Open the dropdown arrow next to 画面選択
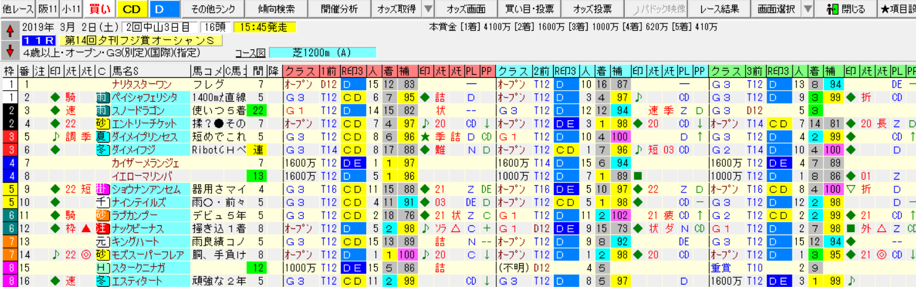Screen dimensions: 916x287 pyautogui.click(x=807, y=9)
